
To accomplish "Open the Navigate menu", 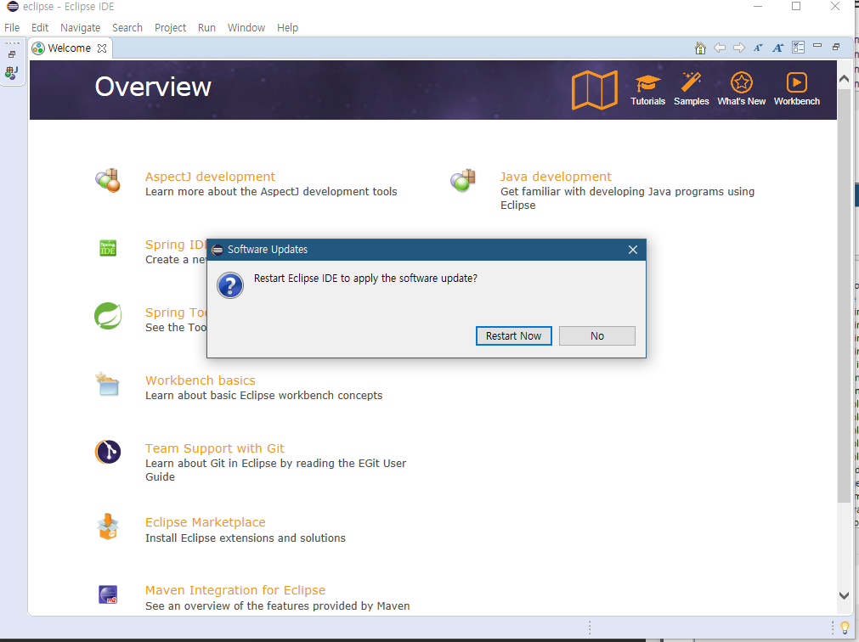I will (x=80, y=27).
